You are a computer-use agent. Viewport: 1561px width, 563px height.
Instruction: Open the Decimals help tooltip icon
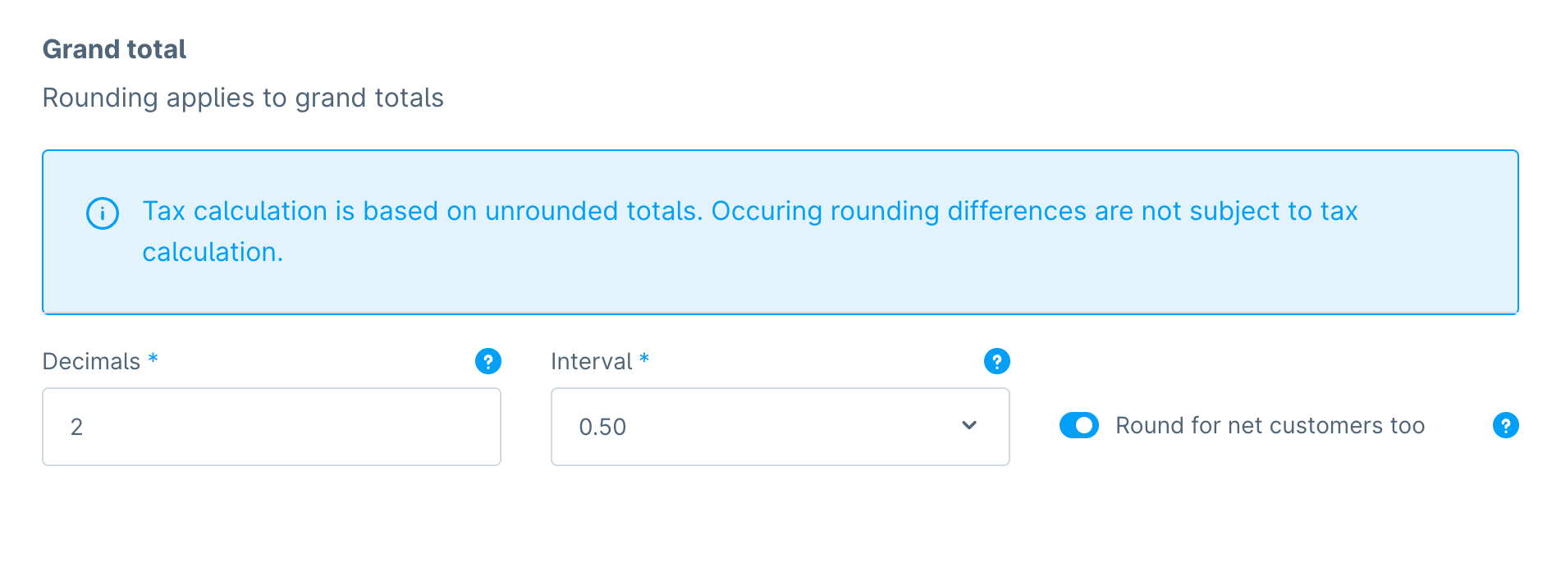point(488,361)
